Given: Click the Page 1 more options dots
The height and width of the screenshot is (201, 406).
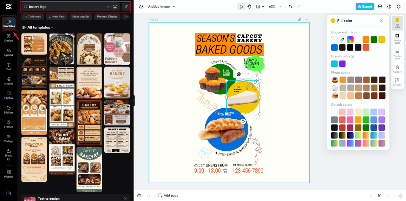Looking at the screenshot, I should [x=306, y=20].
